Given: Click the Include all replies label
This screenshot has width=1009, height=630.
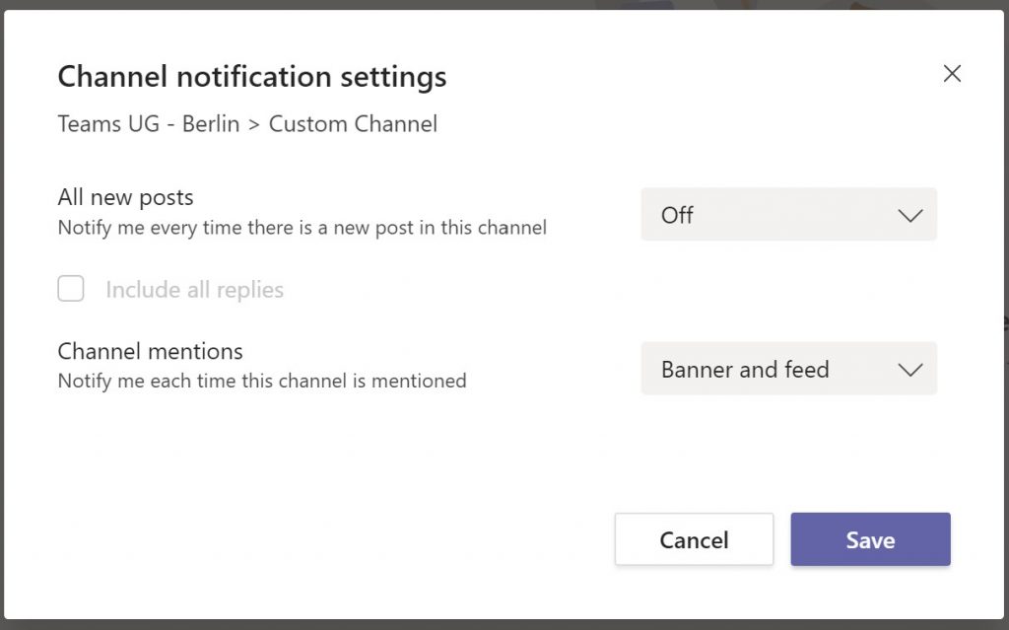Looking at the screenshot, I should click(x=194, y=290).
